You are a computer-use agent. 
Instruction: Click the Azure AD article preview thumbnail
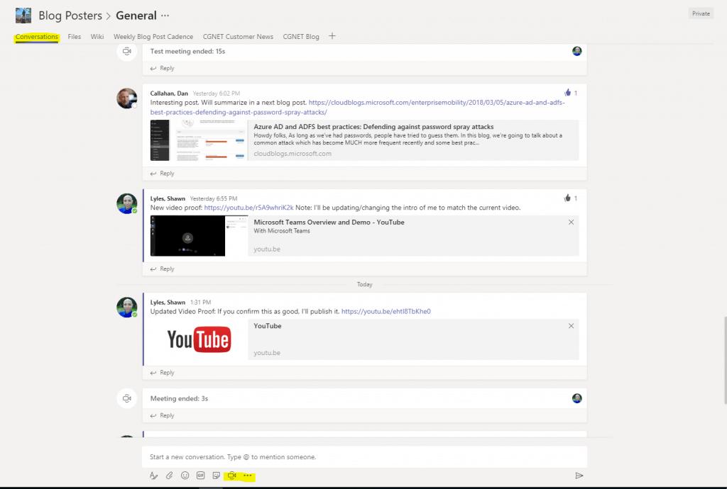click(199, 140)
